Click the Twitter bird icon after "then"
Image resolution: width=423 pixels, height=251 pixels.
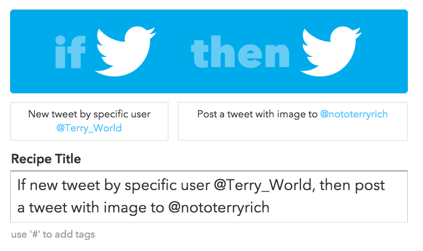click(x=329, y=51)
